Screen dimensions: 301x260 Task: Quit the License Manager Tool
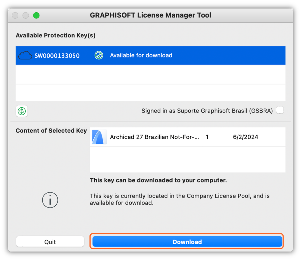tap(50, 242)
